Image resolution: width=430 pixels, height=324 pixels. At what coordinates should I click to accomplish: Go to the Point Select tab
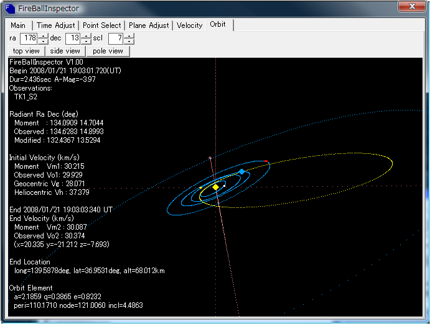tap(101, 25)
